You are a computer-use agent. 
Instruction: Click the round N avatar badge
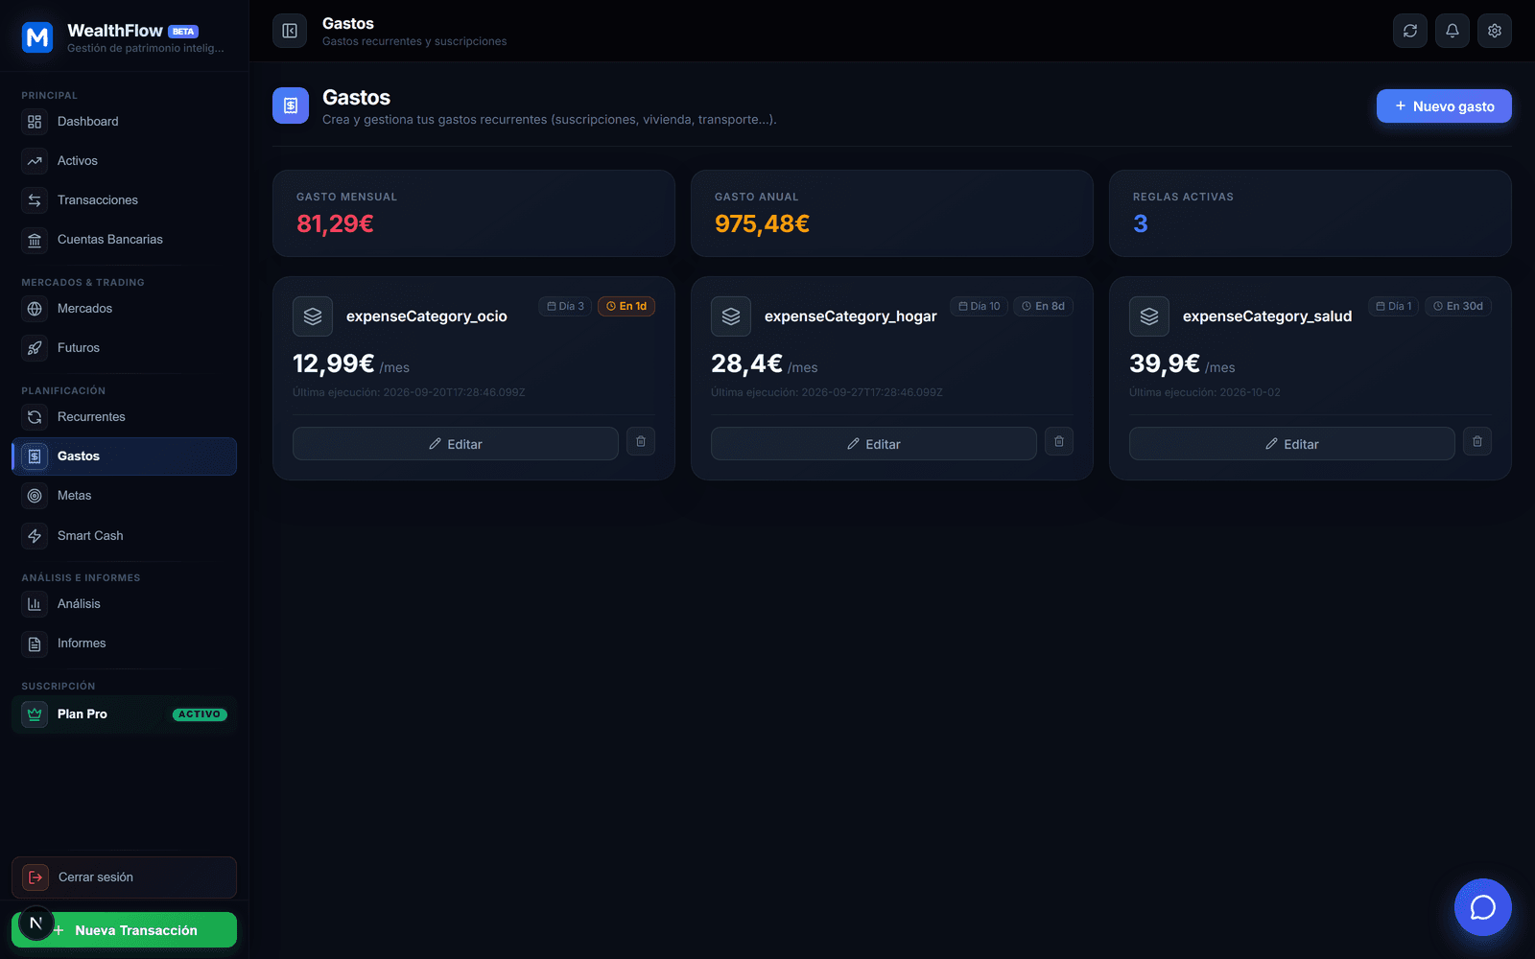pyautogui.click(x=35, y=923)
